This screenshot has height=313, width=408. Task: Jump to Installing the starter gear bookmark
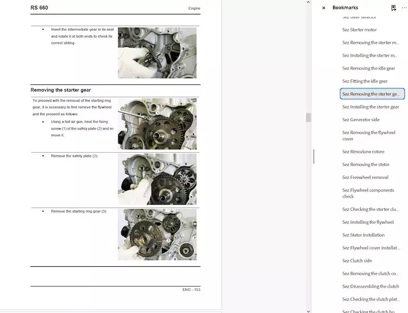point(370,107)
